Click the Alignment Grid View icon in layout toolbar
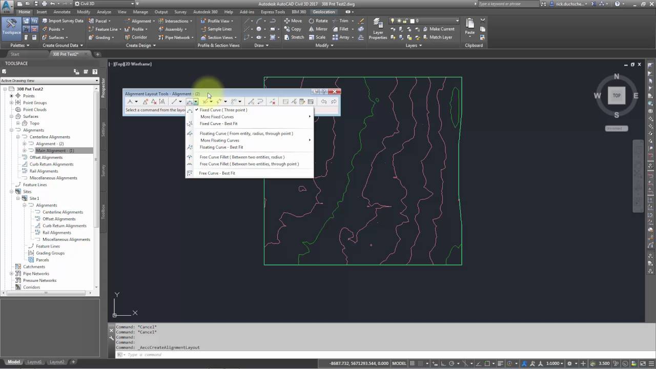Image resolution: width=656 pixels, height=369 pixels. (310, 101)
